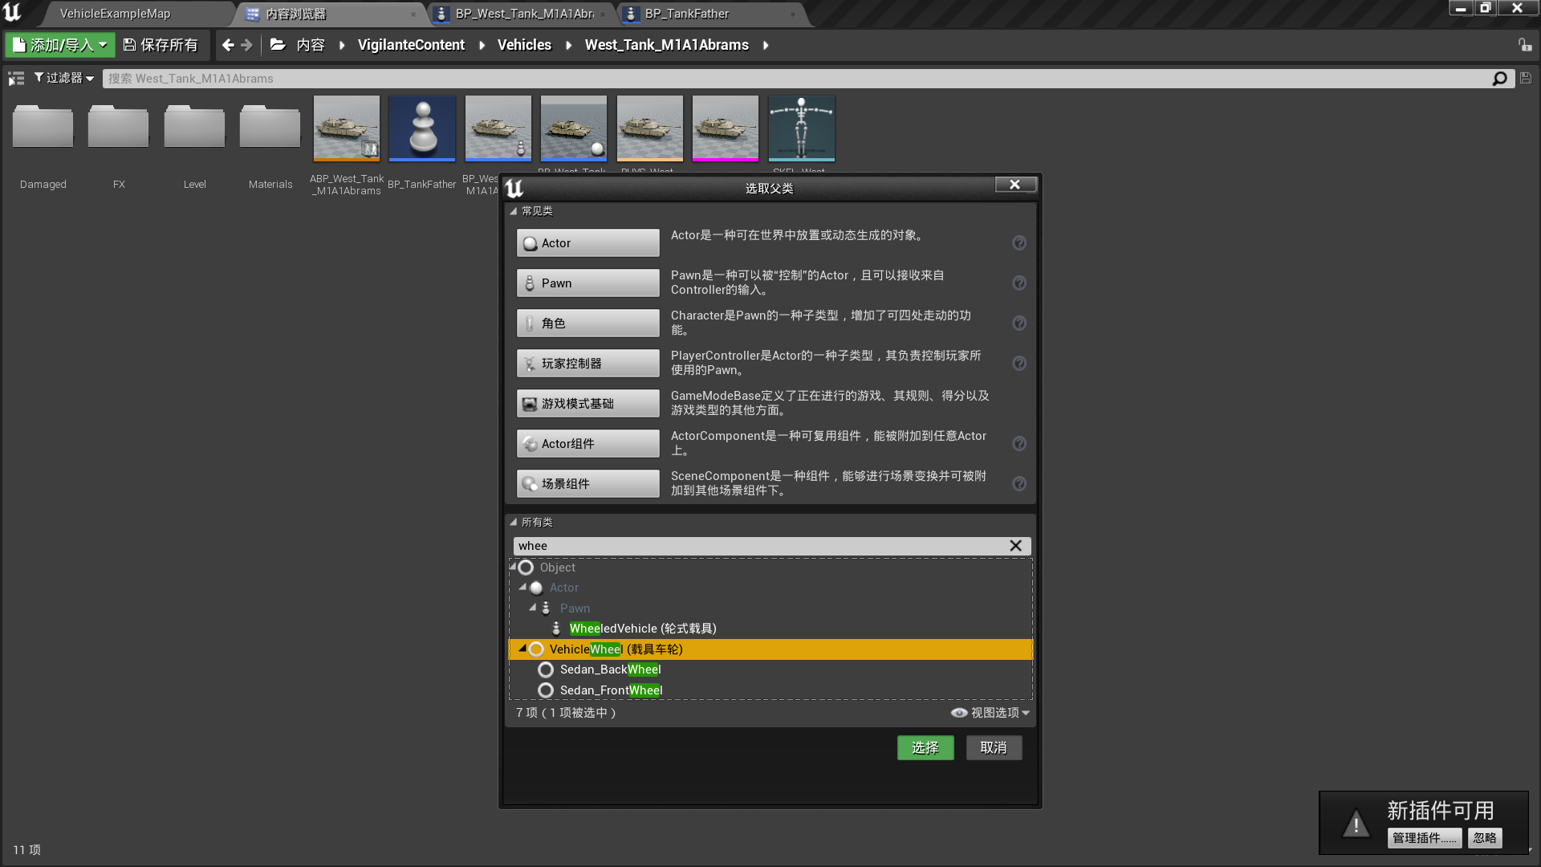The image size is (1541, 867).
Task: Open the Filters dropdown
Action: point(64,78)
